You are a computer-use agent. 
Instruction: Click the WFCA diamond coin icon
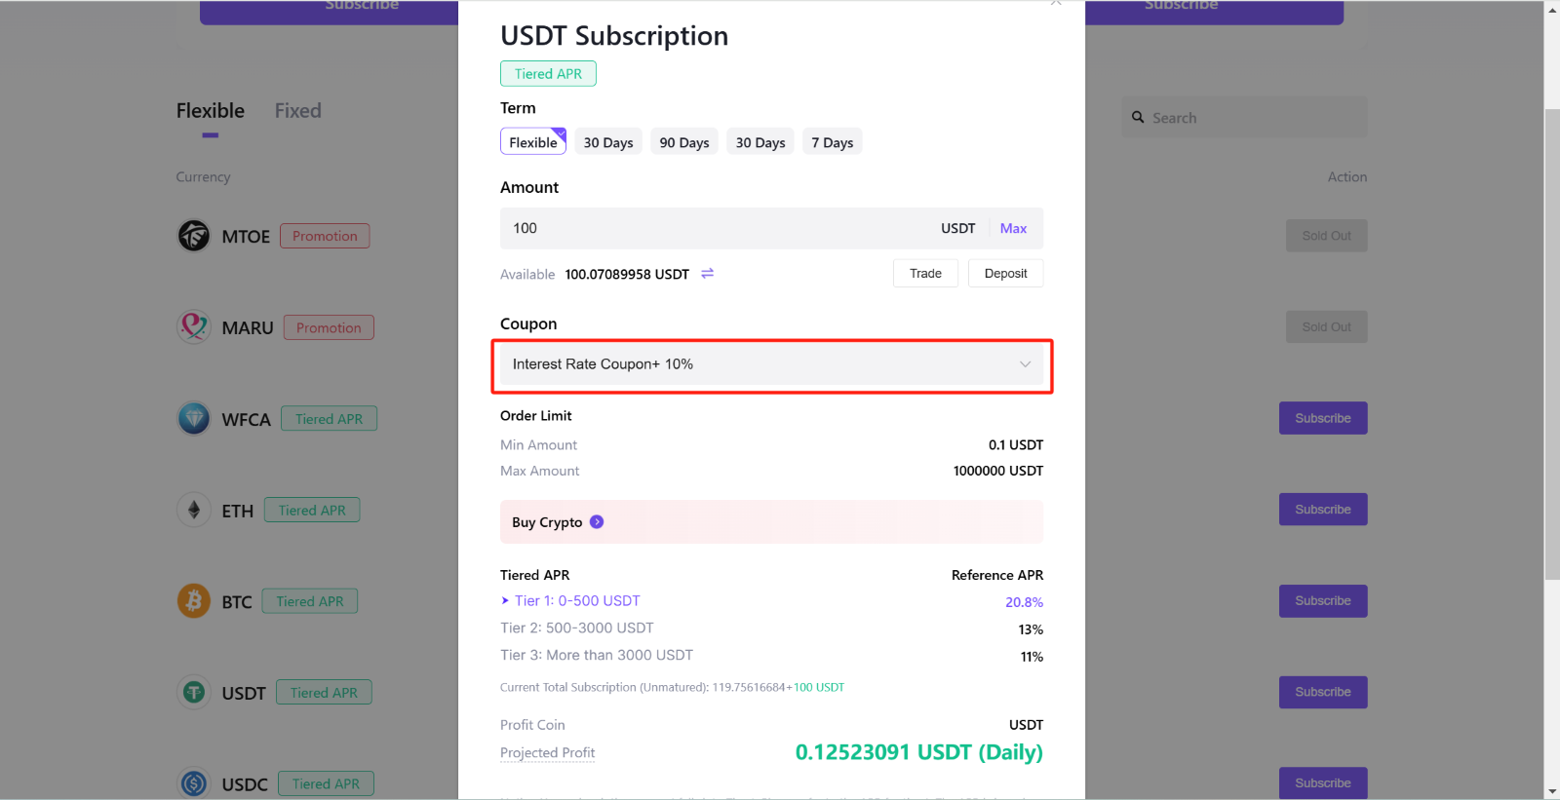[194, 419]
